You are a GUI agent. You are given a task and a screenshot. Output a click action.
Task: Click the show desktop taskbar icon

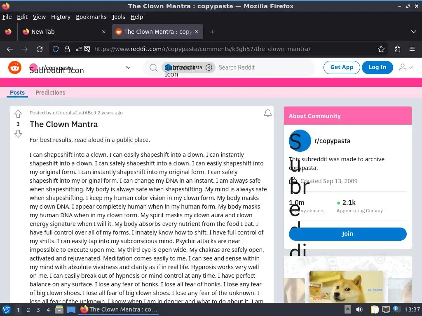[71, 309]
